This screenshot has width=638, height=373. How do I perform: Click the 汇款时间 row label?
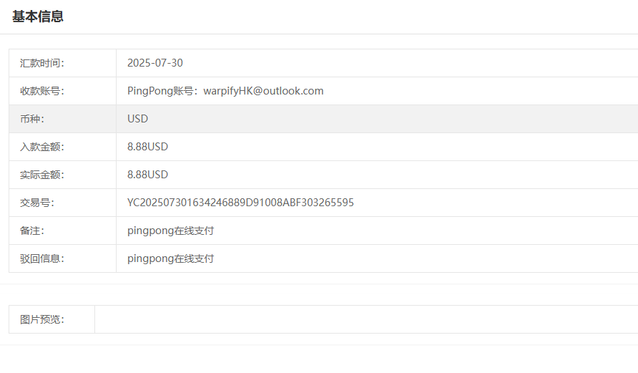(42, 63)
